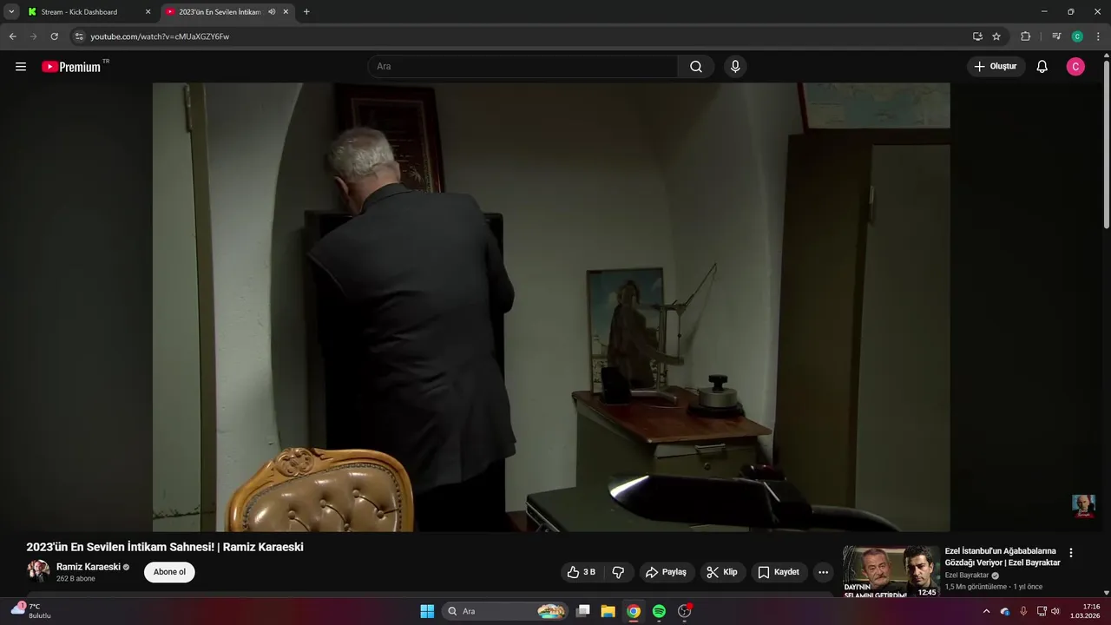Open the tab search dropdown arrow
The height and width of the screenshot is (625, 1111).
pos(11,12)
